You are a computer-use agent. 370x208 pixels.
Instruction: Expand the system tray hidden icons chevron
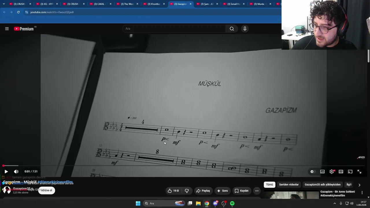tap(335, 203)
